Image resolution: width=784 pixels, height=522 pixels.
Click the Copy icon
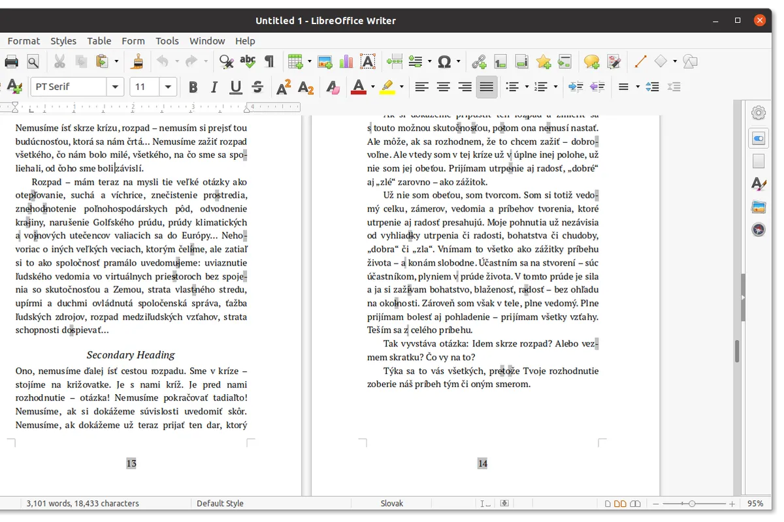click(81, 62)
